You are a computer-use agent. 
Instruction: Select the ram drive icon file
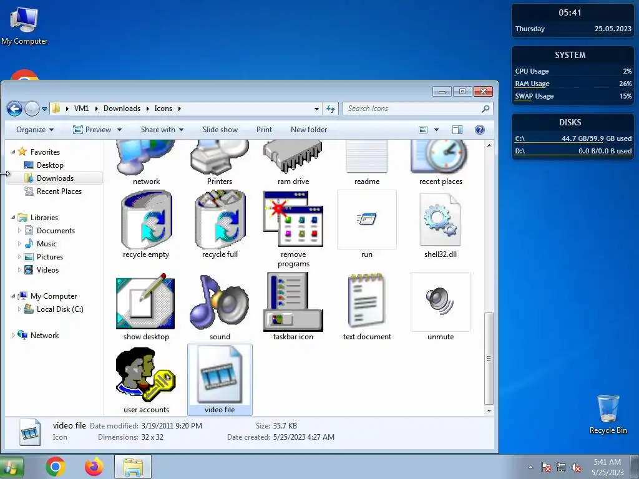click(x=293, y=162)
